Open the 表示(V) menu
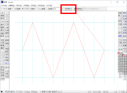The image size is (127, 93). (19, 6)
